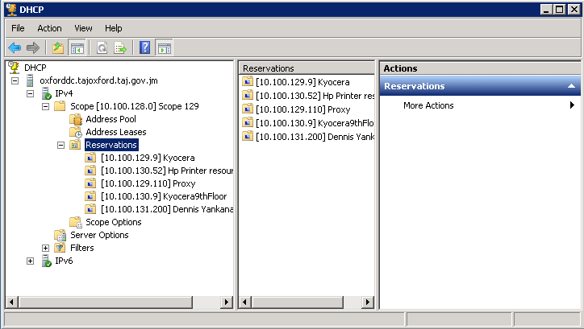Screen dimensions: 584x329
Task: Open Help with the question mark icon
Action: click(145, 48)
